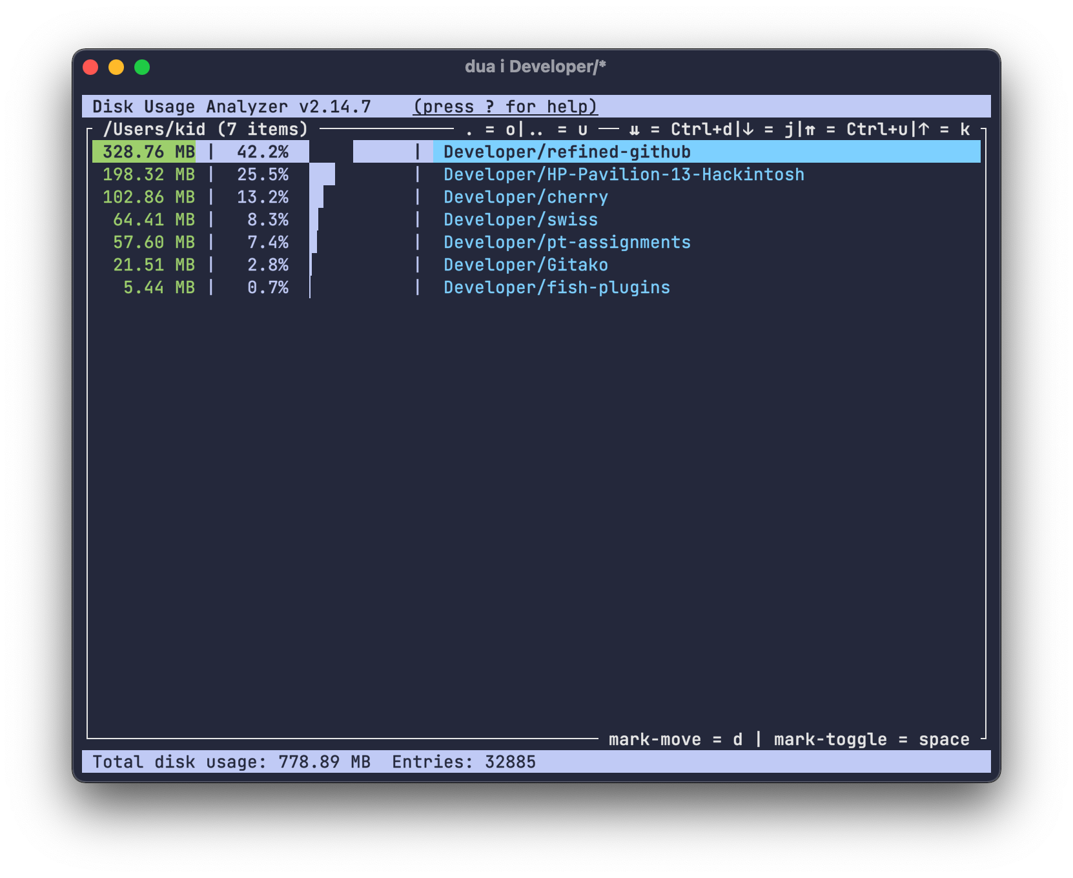Screen dimensions: 1073x878
Task: Click the usage bar of cherry row
Action: [x=316, y=197]
